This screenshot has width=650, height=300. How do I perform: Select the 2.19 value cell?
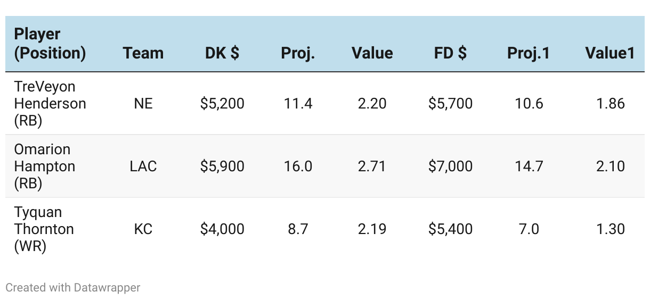click(x=372, y=229)
